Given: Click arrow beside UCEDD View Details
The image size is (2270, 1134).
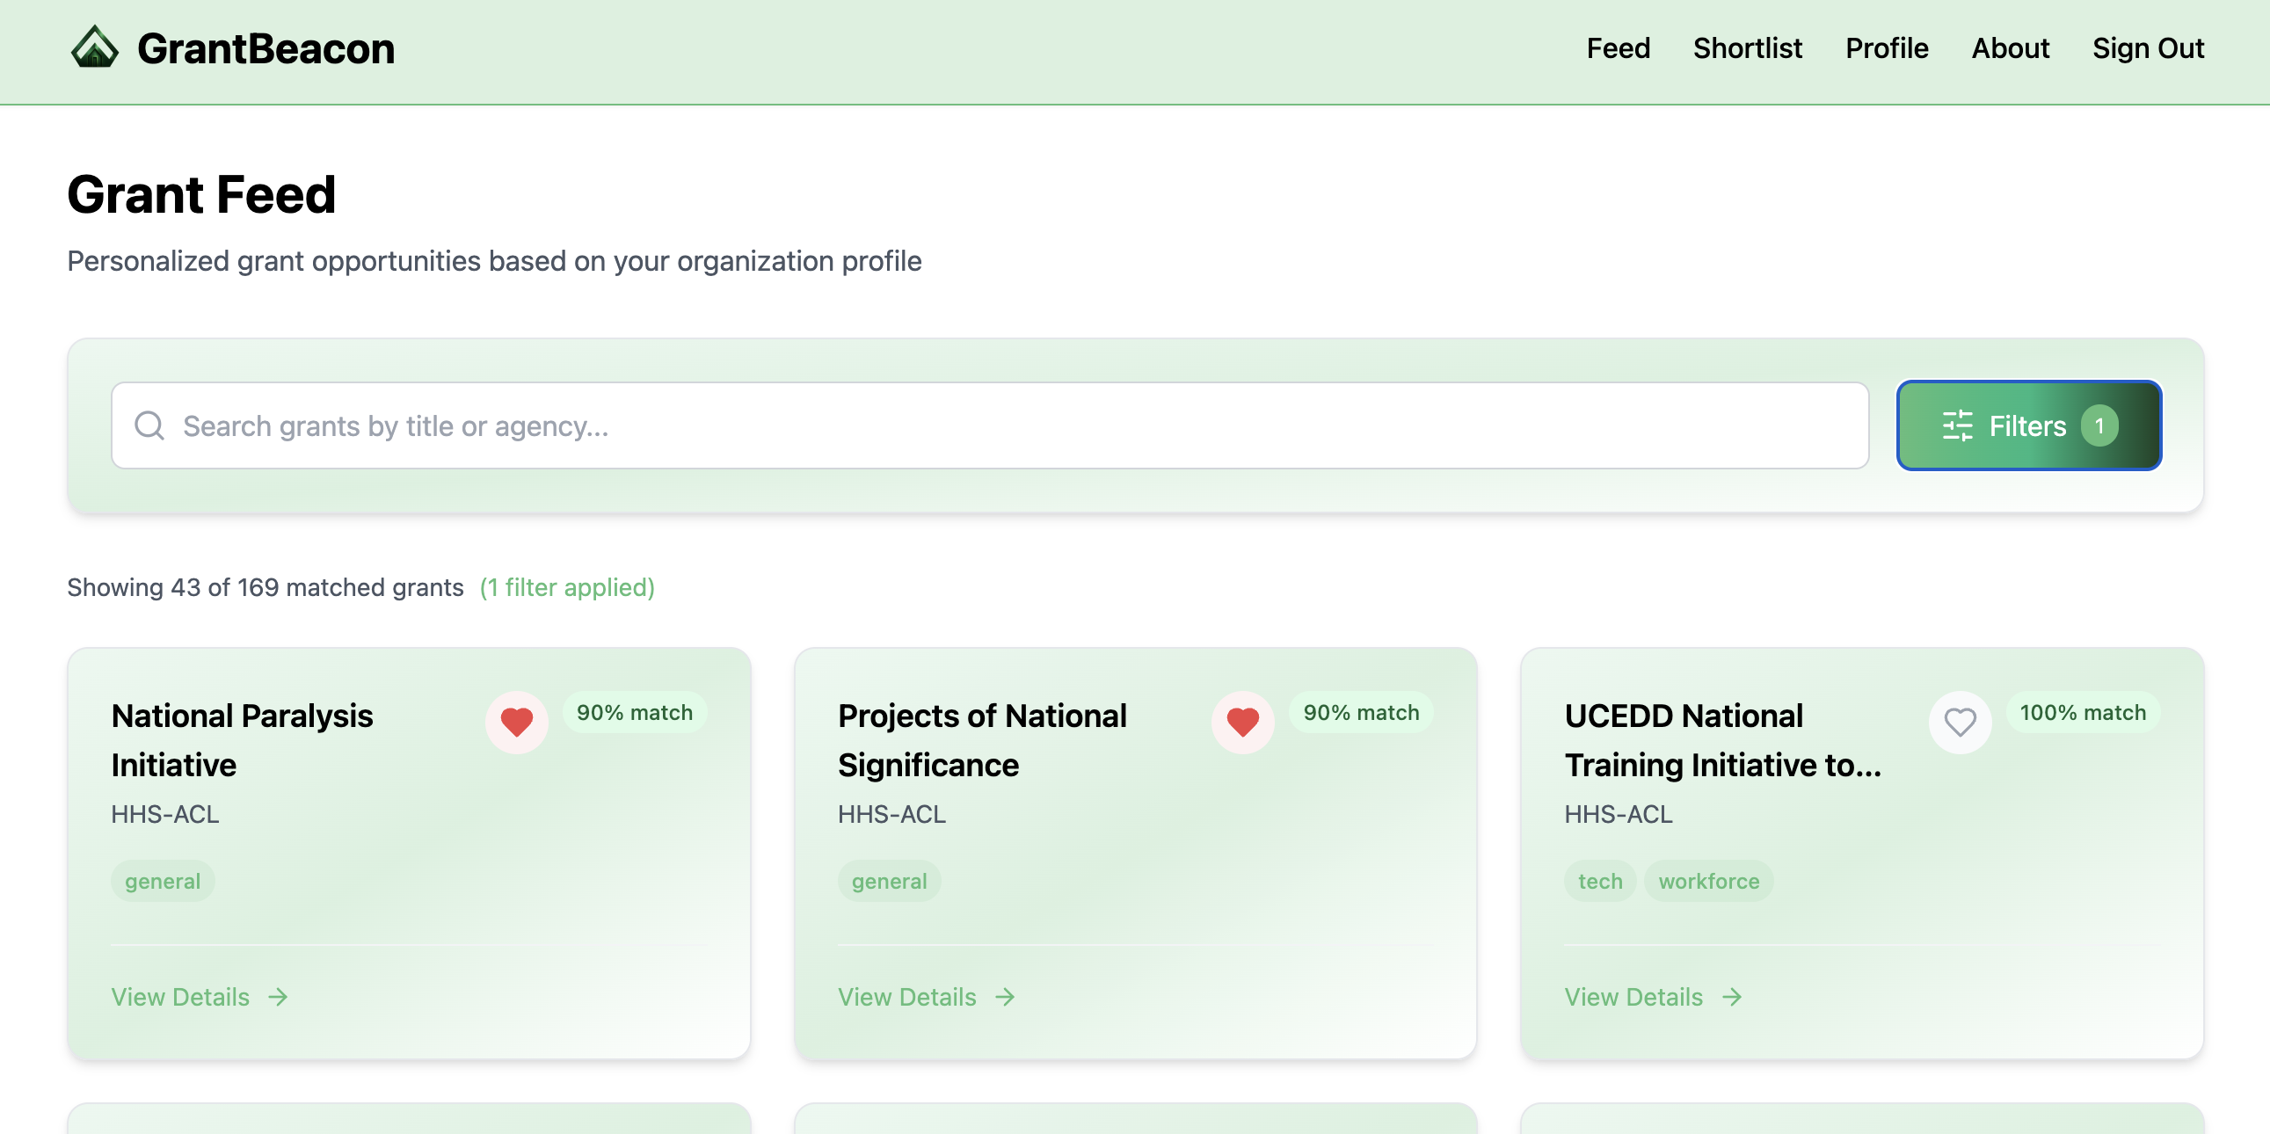Looking at the screenshot, I should pyautogui.click(x=1732, y=997).
